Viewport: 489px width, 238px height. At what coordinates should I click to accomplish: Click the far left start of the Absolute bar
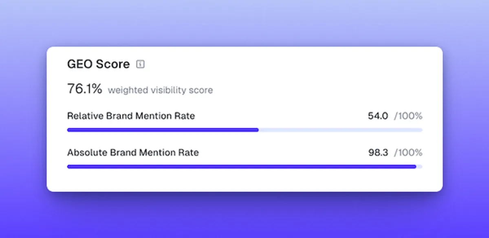(x=68, y=167)
